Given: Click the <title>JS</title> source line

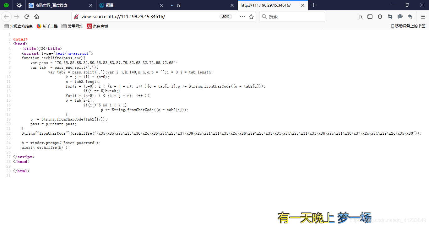Looking at the screenshot, I should (42, 49).
